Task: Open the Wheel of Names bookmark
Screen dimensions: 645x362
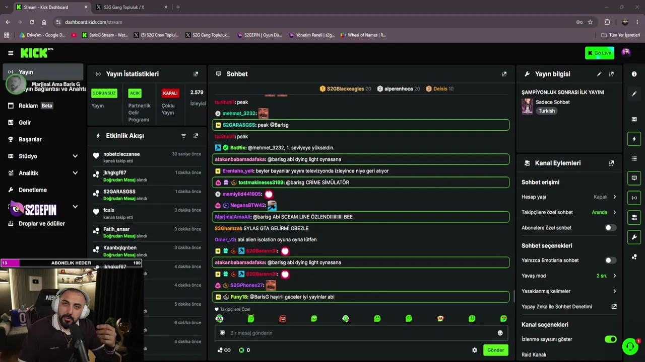Action: coord(363,35)
